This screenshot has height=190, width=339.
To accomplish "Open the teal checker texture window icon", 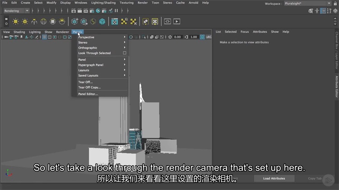I will click(115, 21).
